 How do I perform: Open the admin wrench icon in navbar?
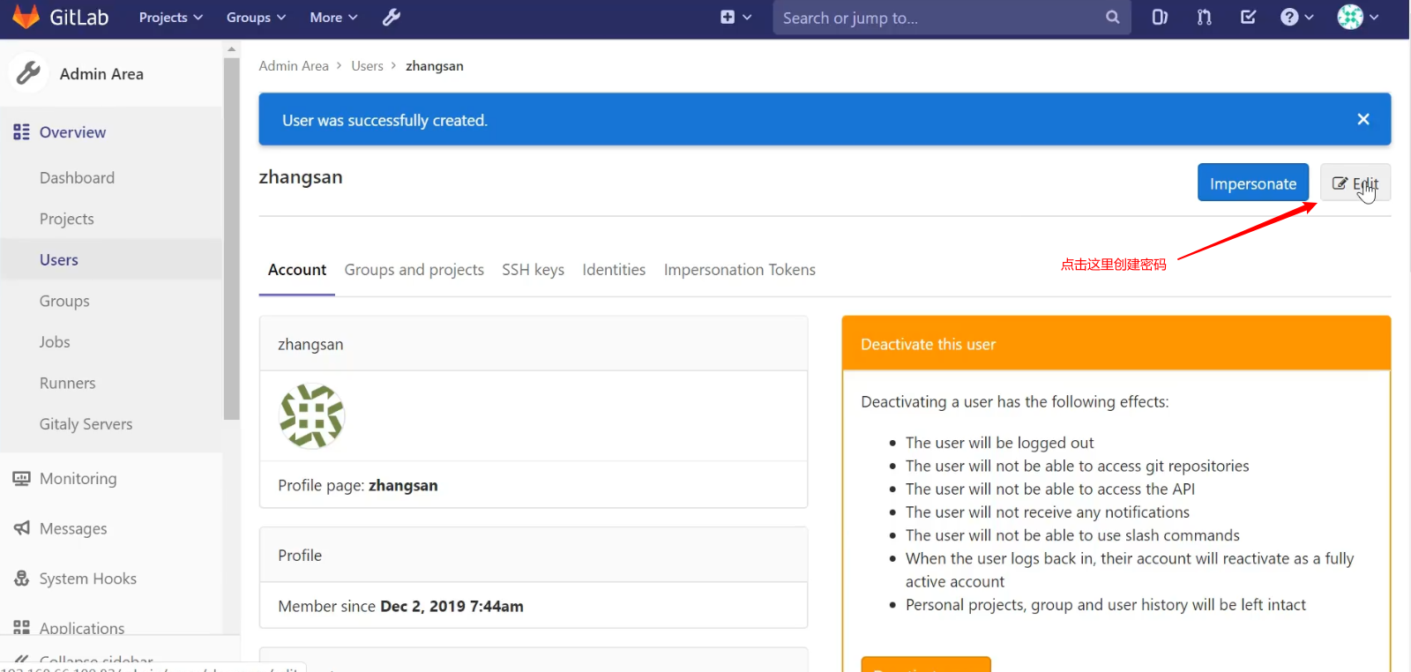pyautogui.click(x=392, y=18)
